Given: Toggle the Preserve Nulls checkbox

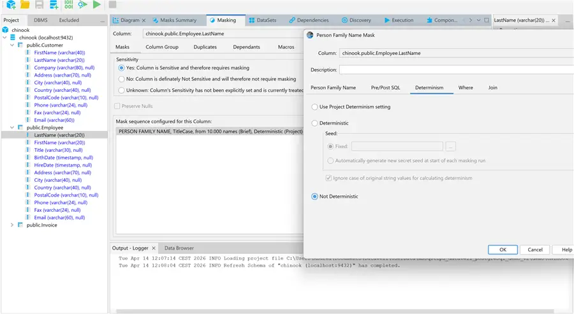Looking at the screenshot, I should tap(117, 106).
